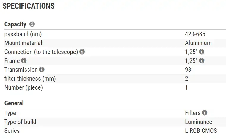Click the passband value 420-685

click(x=195, y=34)
